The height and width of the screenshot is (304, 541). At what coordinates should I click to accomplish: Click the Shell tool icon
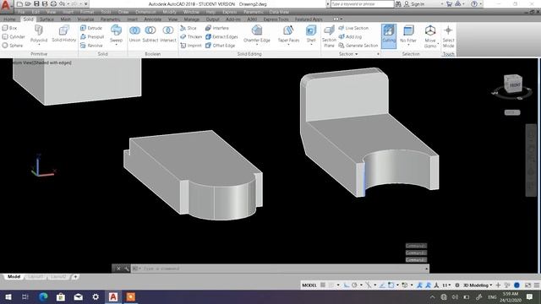tap(311, 31)
